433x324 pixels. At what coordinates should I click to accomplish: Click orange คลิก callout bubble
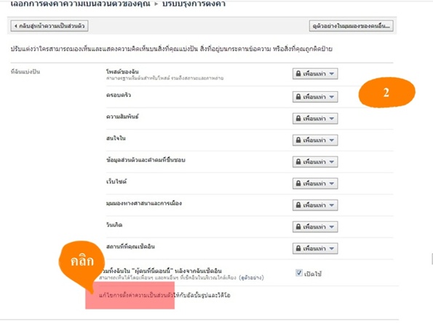pos(82,262)
